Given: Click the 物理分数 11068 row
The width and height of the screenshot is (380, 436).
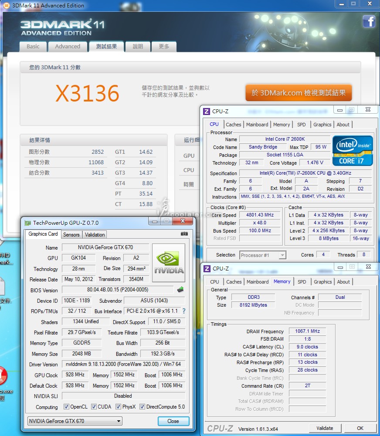Looking at the screenshot, I should point(66,162).
